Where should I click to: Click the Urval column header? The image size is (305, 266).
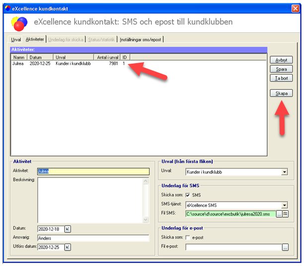[x=74, y=57]
